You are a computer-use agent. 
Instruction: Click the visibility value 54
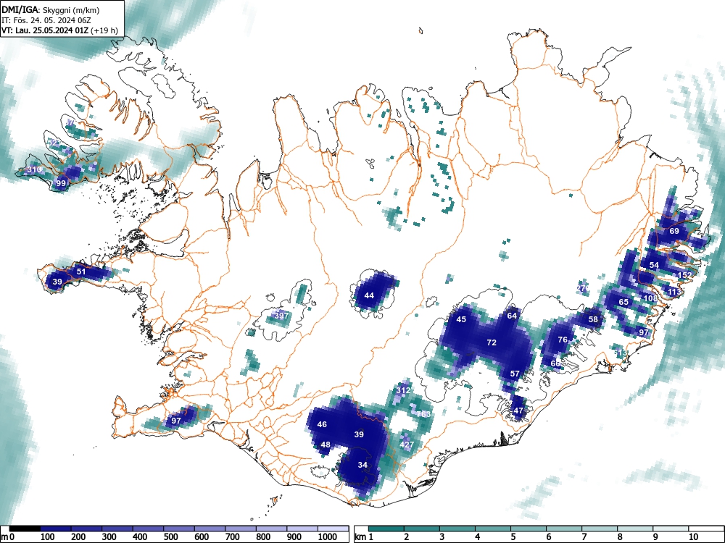(654, 265)
